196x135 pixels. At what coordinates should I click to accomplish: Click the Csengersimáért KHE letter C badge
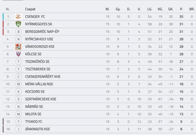18,76
